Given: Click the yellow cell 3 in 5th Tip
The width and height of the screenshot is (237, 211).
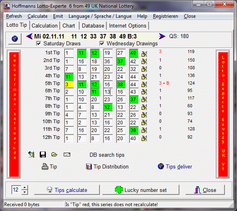Looking at the screenshot, I should (x=69, y=84).
